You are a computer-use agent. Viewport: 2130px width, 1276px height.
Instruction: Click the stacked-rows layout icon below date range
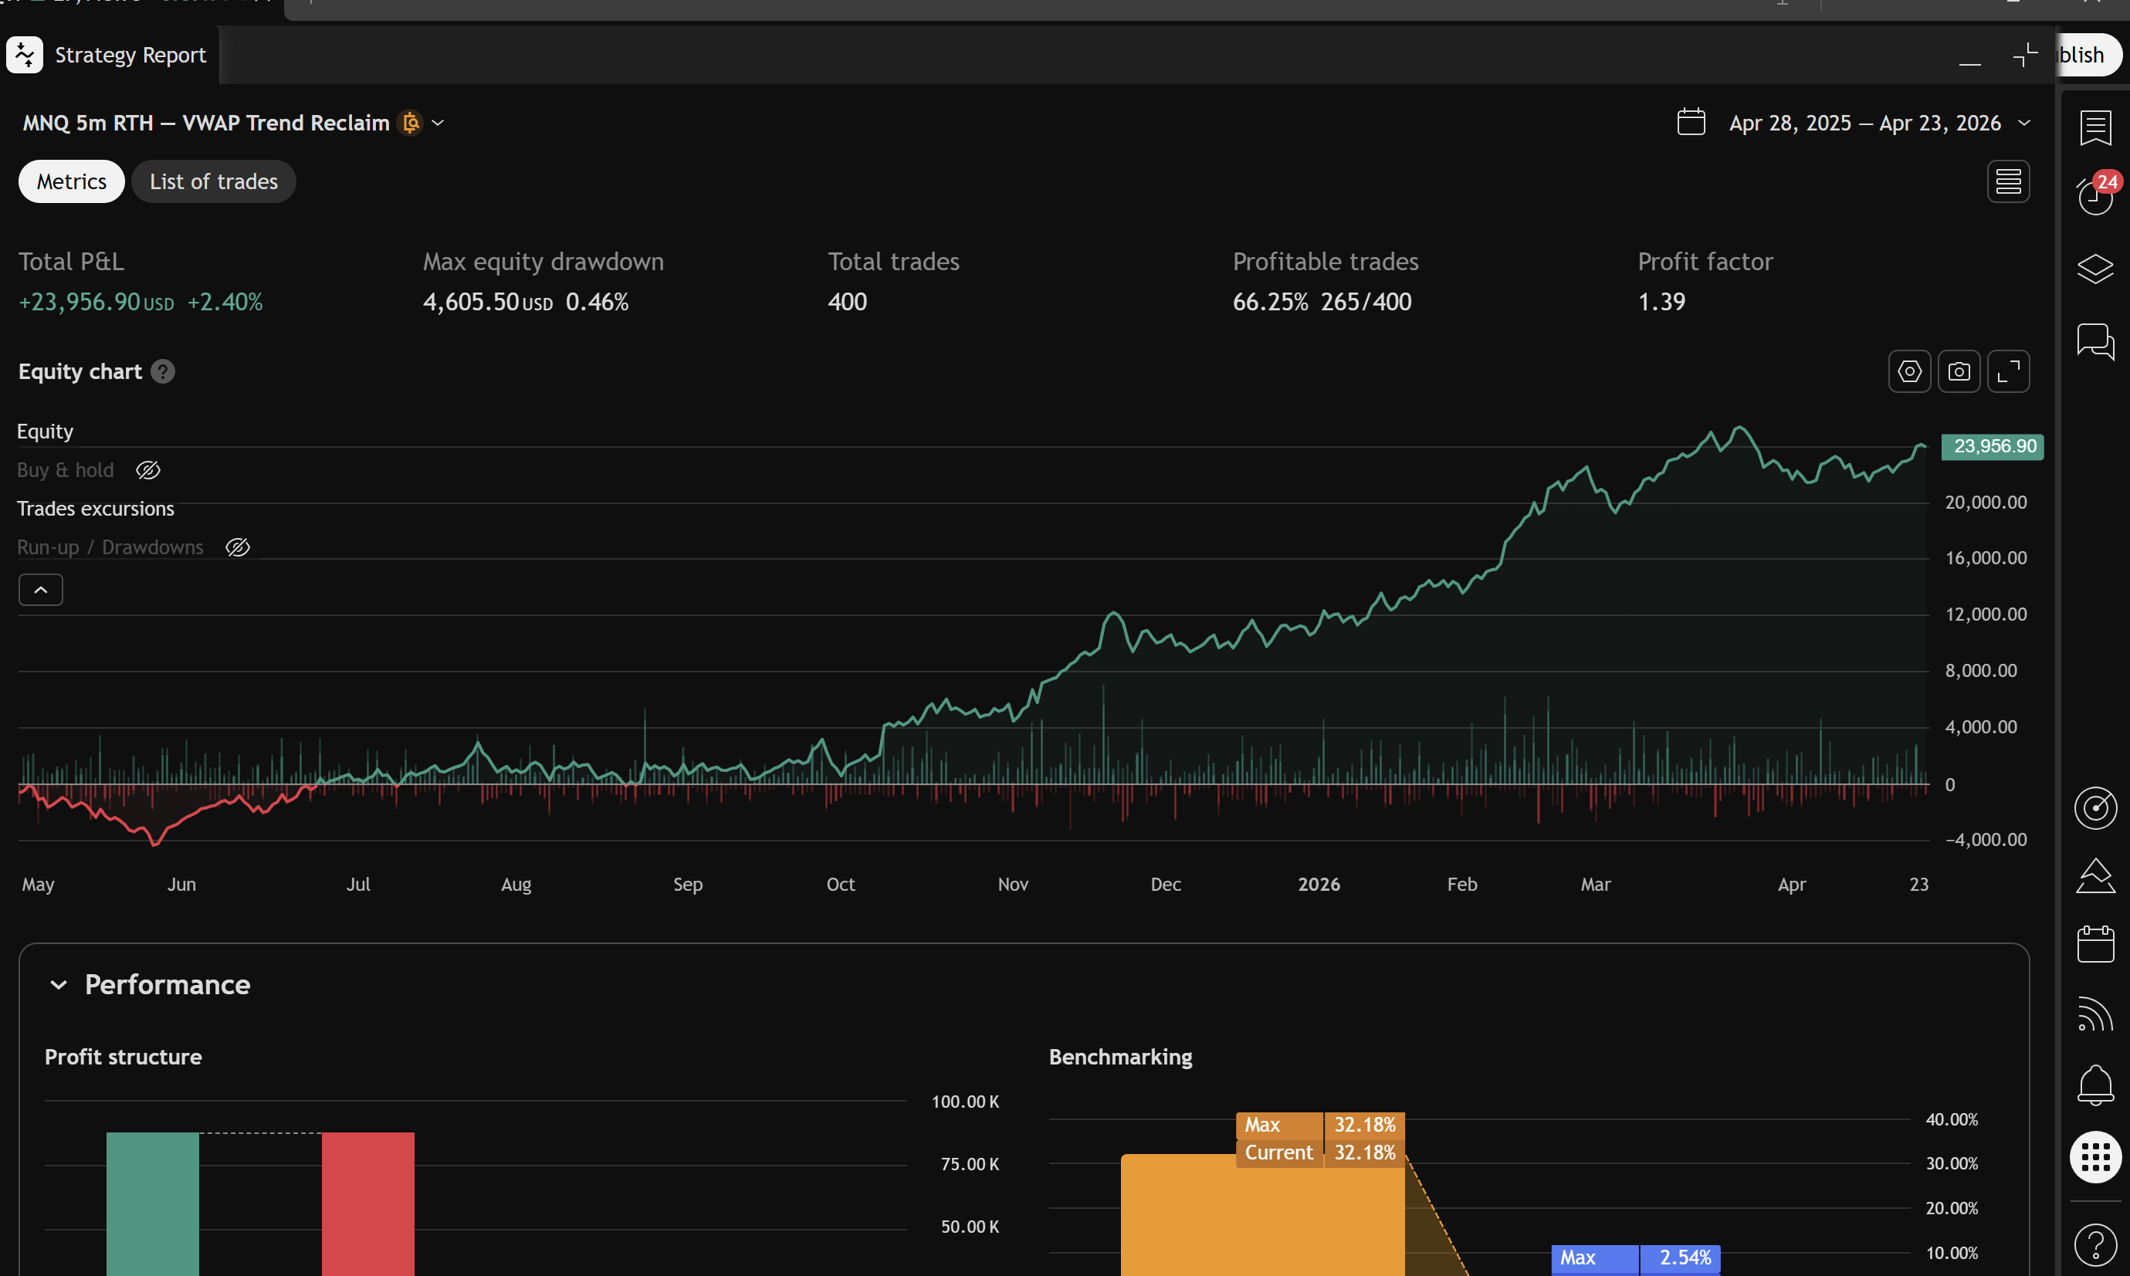(x=2008, y=181)
